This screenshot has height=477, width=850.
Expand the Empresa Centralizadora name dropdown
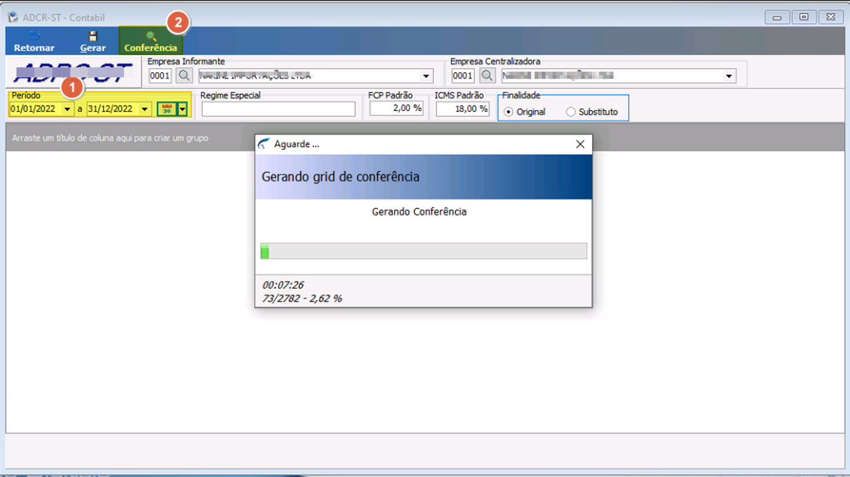click(729, 77)
